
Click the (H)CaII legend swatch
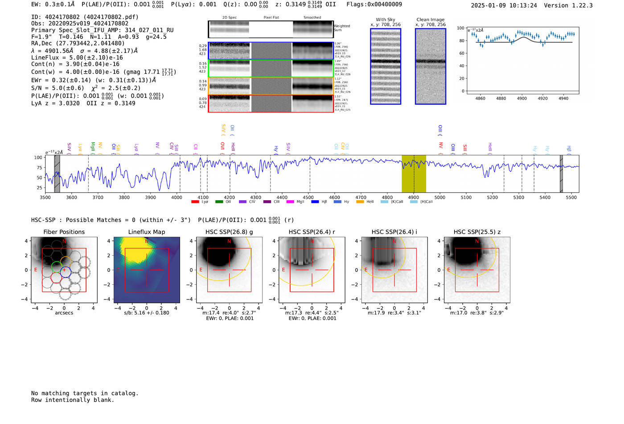(414, 202)
